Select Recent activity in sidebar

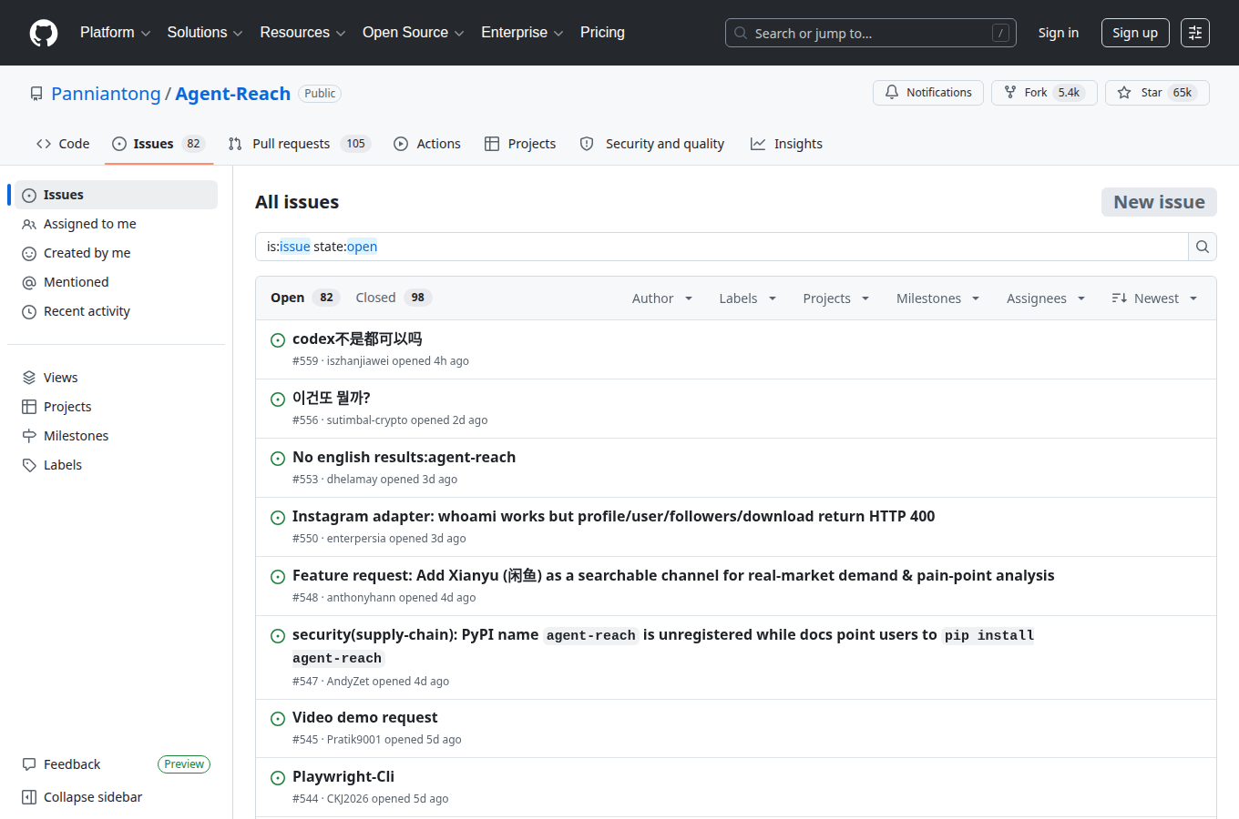(116, 311)
